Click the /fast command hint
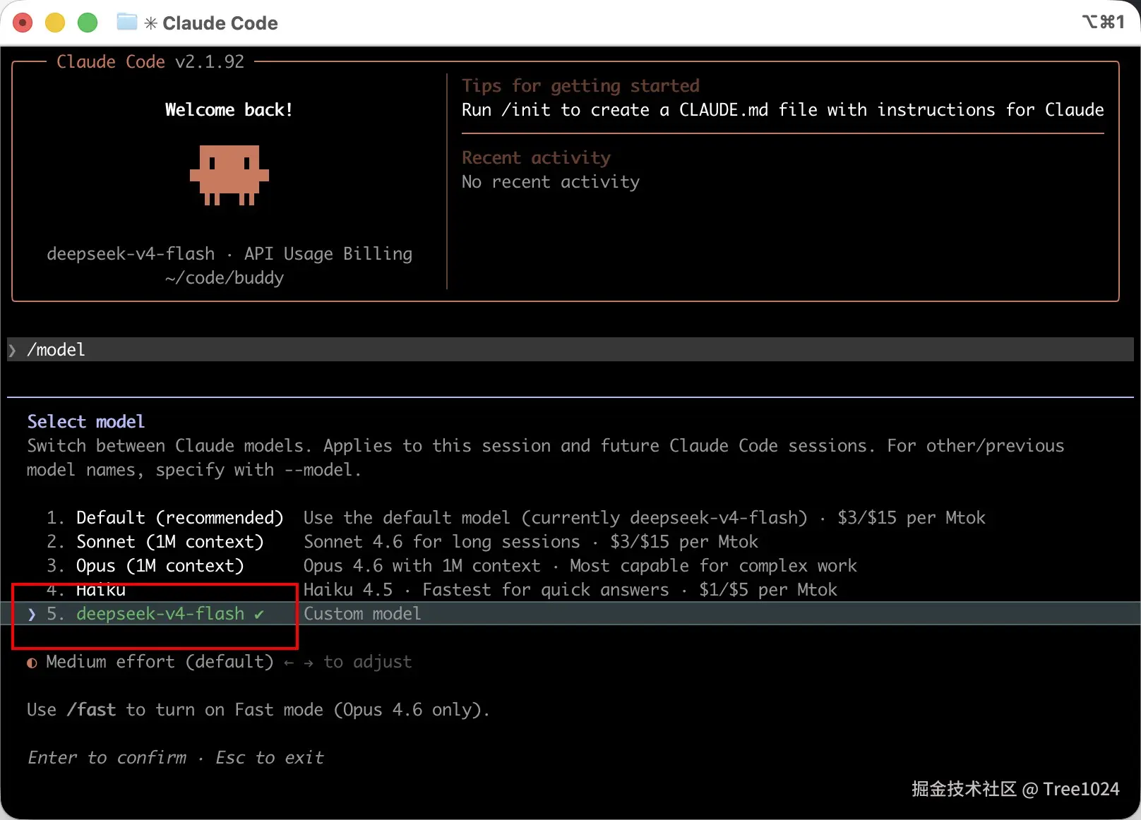The width and height of the screenshot is (1141, 820). pyautogui.click(x=91, y=710)
